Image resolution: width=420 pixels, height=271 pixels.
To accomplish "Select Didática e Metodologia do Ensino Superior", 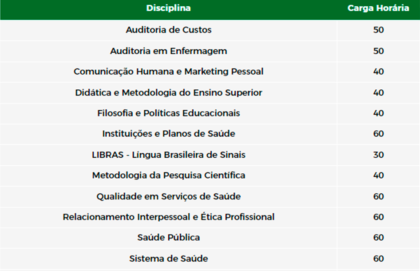I will click(168, 92).
